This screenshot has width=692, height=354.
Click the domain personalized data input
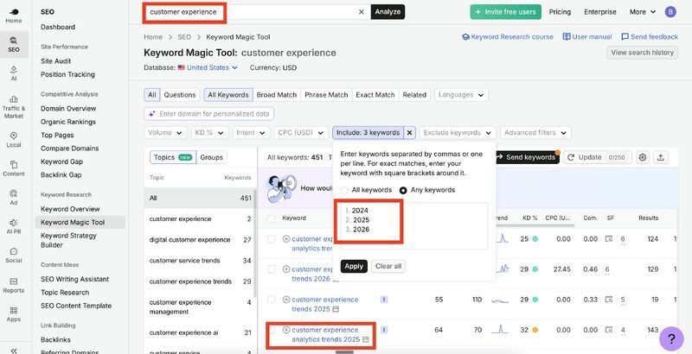[x=209, y=114]
